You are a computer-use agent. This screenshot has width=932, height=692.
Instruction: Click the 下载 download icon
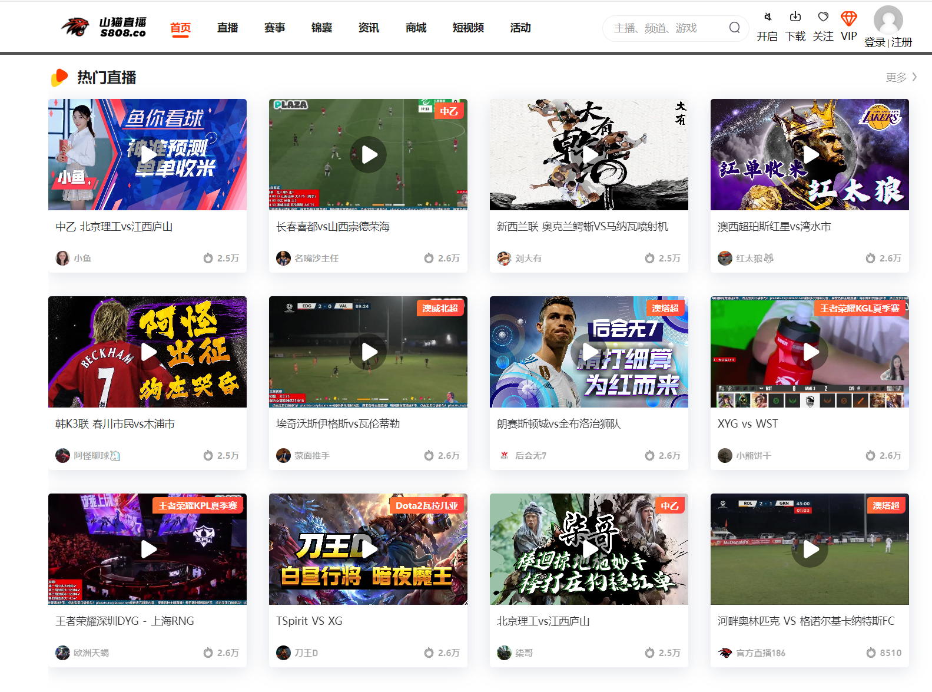[795, 17]
